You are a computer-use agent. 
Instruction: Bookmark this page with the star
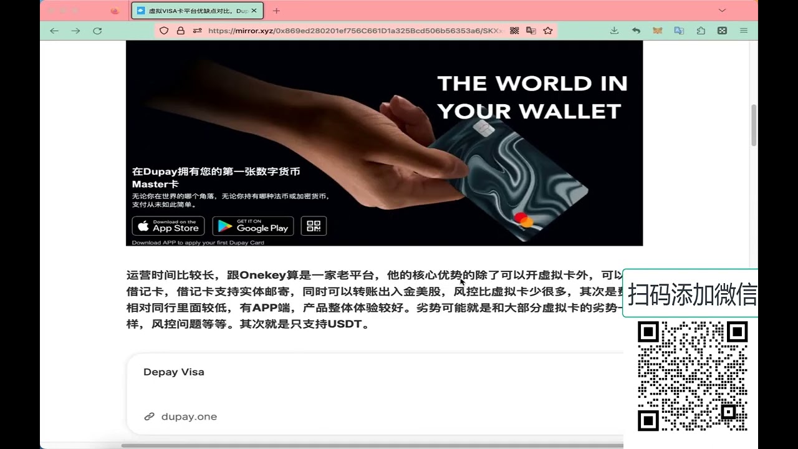point(548,31)
